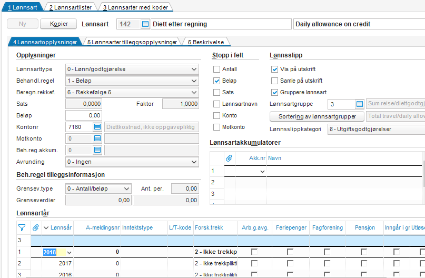The image size is (425, 278).
Task: Open lookup icon beside Lønnsartgruppe 3
Action: (359, 104)
